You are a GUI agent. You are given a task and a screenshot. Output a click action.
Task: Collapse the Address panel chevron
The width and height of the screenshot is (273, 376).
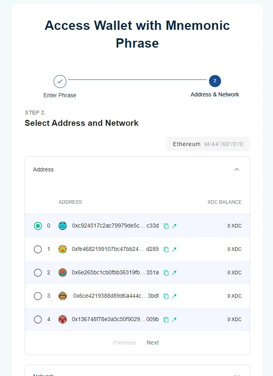pyautogui.click(x=237, y=169)
